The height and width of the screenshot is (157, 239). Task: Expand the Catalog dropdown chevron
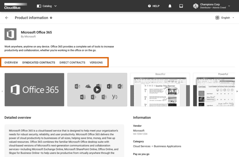[55, 6]
